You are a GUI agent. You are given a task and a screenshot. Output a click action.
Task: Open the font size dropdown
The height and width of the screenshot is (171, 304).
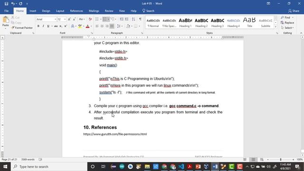coord(65,19)
